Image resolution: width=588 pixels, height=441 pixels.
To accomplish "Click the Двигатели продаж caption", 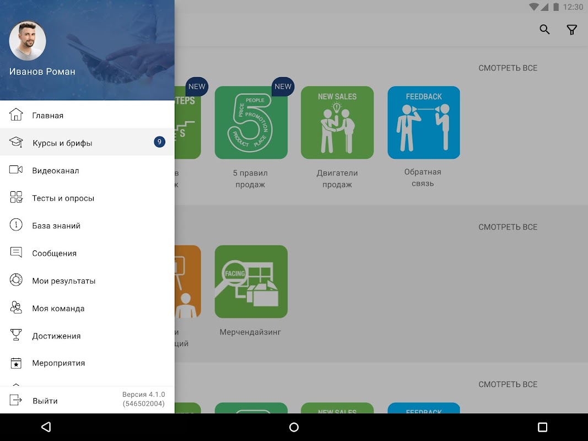I will click(x=337, y=179).
